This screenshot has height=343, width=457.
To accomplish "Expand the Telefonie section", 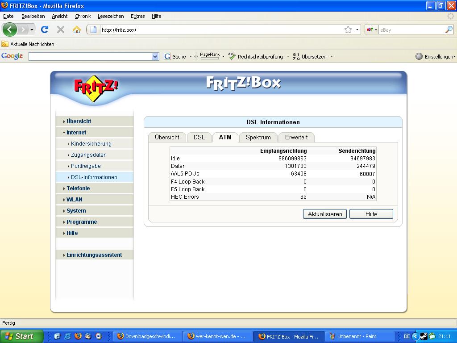I will tap(95, 188).
